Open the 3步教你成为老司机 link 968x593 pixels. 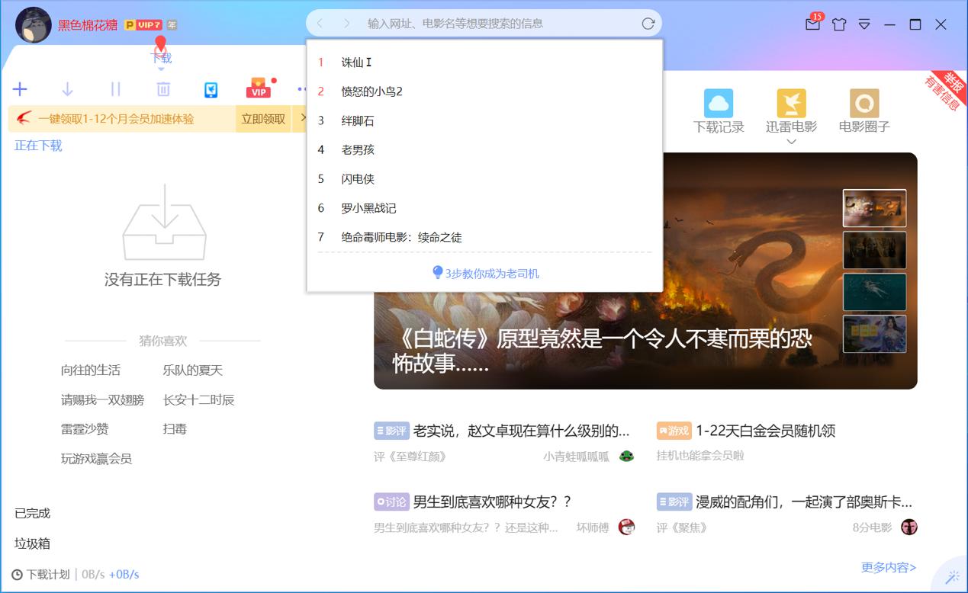(485, 273)
